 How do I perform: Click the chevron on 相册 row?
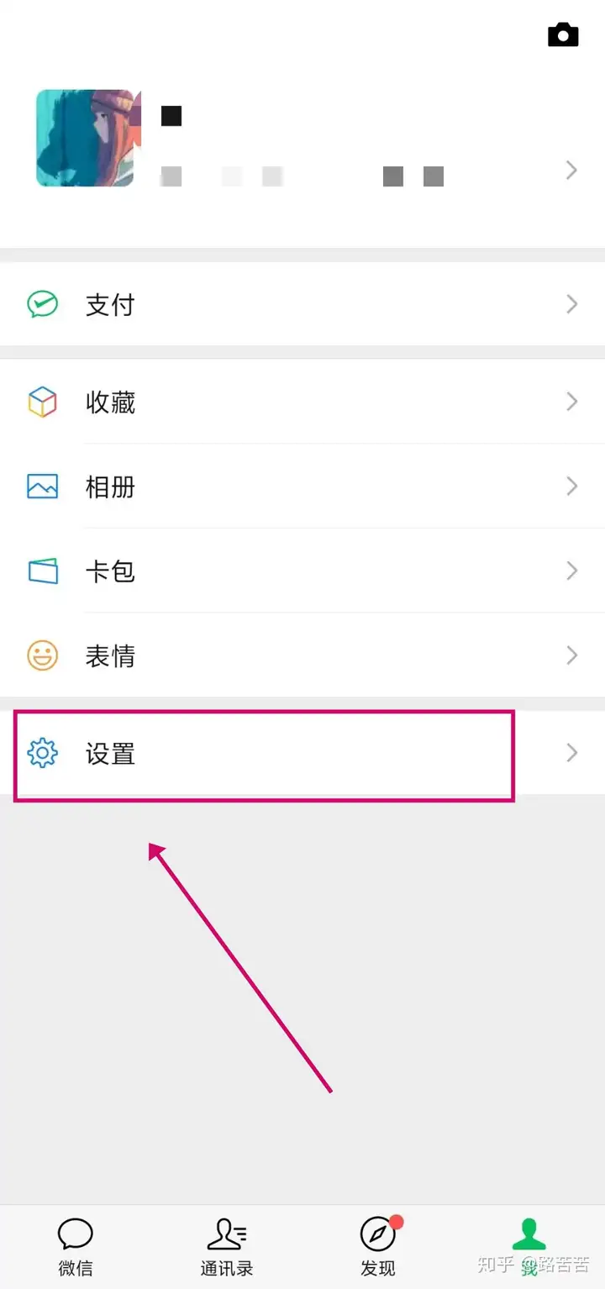tap(572, 487)
